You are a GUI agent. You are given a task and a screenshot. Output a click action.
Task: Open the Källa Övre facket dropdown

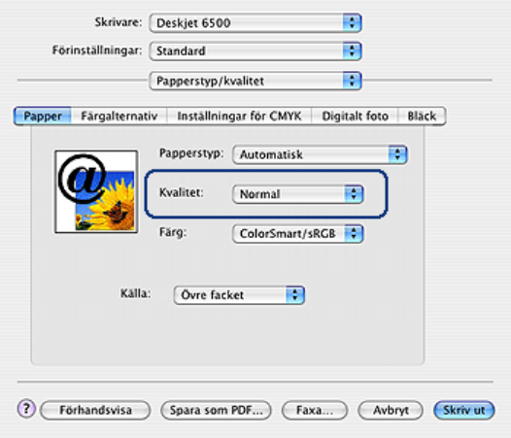coord(239,295)
